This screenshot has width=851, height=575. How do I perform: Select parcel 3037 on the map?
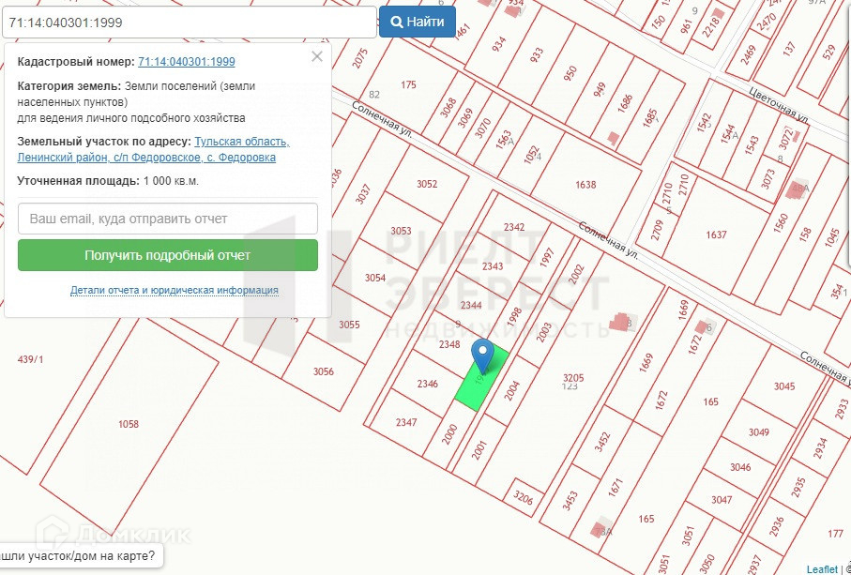[x=363, y=194]
